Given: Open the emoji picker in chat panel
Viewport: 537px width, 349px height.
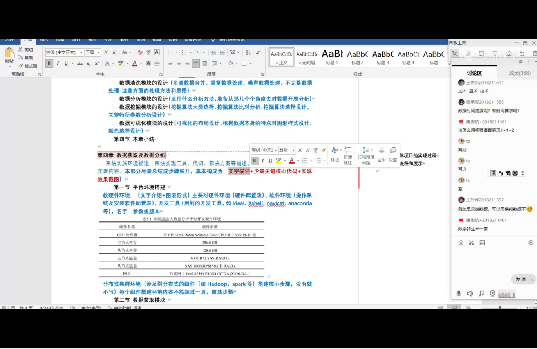Looking at the screenshot, I should click(x=461, y=243).
